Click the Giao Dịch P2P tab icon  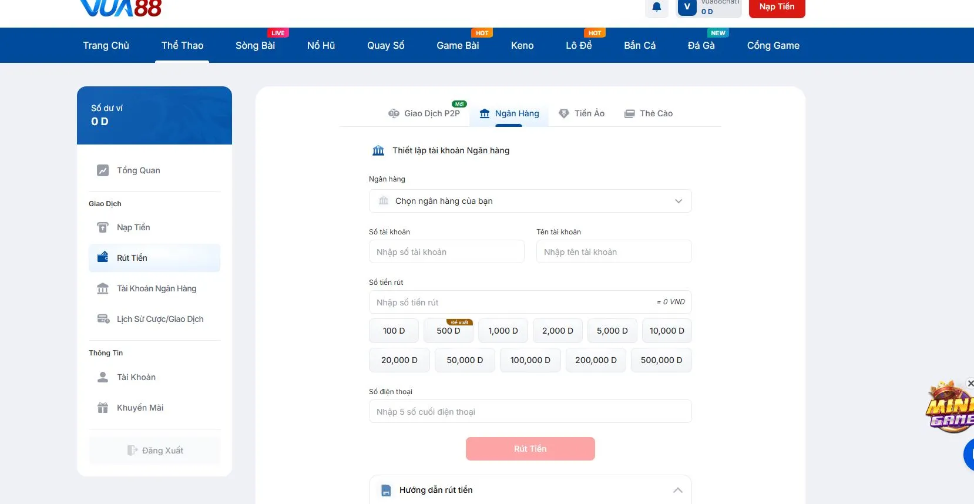(394, 113)
